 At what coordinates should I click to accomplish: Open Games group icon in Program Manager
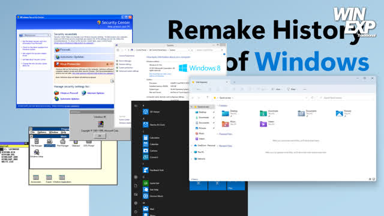(49, 179)
